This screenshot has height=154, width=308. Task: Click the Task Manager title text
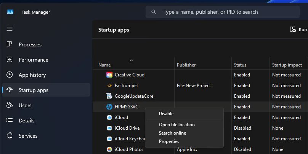click(36, 12)
